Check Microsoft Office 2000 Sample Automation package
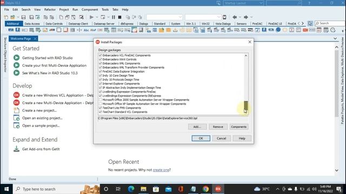Viewport: 346px width, 194px height. (x=101, y=100)
